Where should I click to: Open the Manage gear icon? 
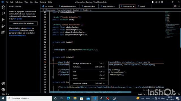coord(3,89)
